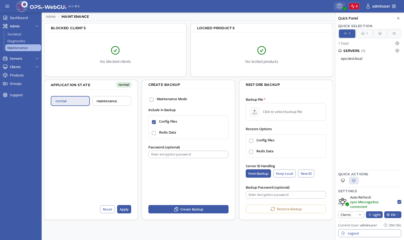The height and width of the screenshot is (240, 404).
Task: Click the No locked products check icon
Action: (x=262, y=50)
